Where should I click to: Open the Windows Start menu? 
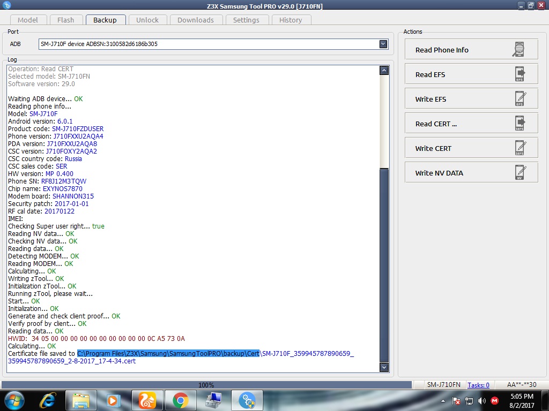click(x=14, y=400)
